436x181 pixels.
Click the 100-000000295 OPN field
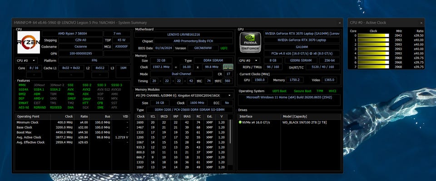pos(81,53)
